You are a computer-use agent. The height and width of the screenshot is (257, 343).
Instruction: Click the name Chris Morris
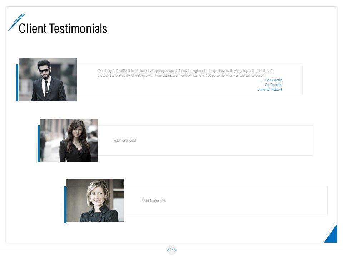(274, 80)
